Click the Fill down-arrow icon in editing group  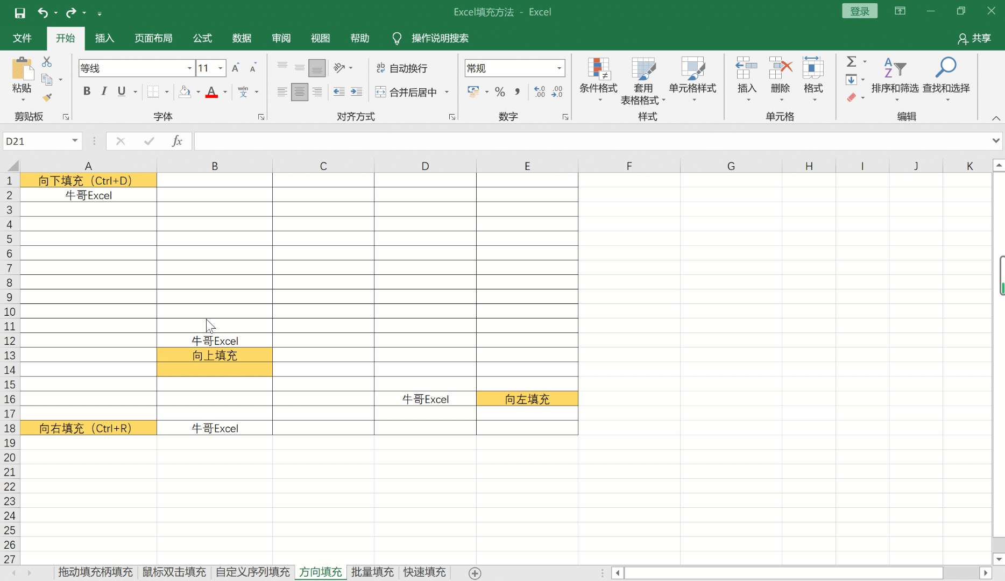pos(851,80)
